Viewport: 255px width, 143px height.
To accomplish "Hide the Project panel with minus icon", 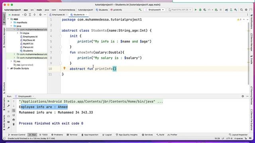I will pos(45,15).
